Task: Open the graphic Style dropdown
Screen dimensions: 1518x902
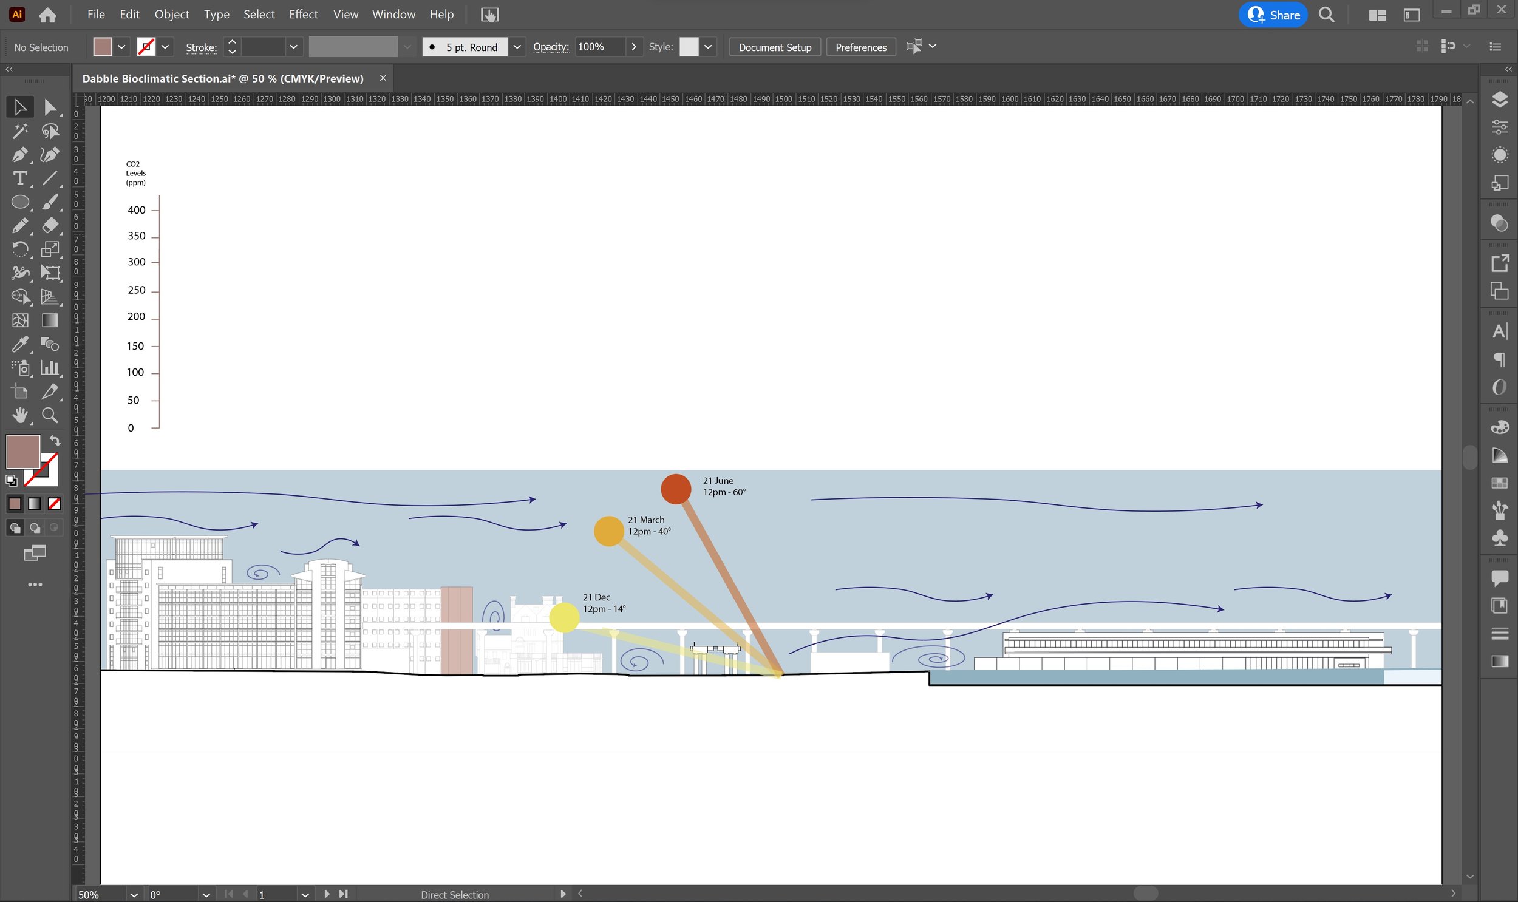Action: [x=707, y=47]
